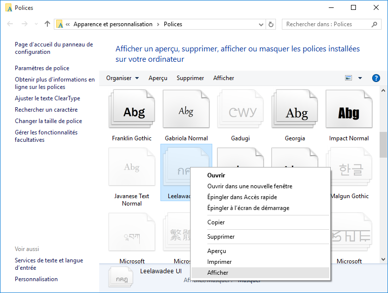Open the Personnalisation link
The height and width of the screenshot is (293, 388).
click(36, 279)
